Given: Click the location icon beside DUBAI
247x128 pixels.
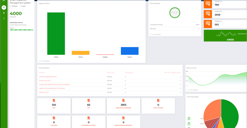Looking at the screenshot, I should [x=20, y=6].
